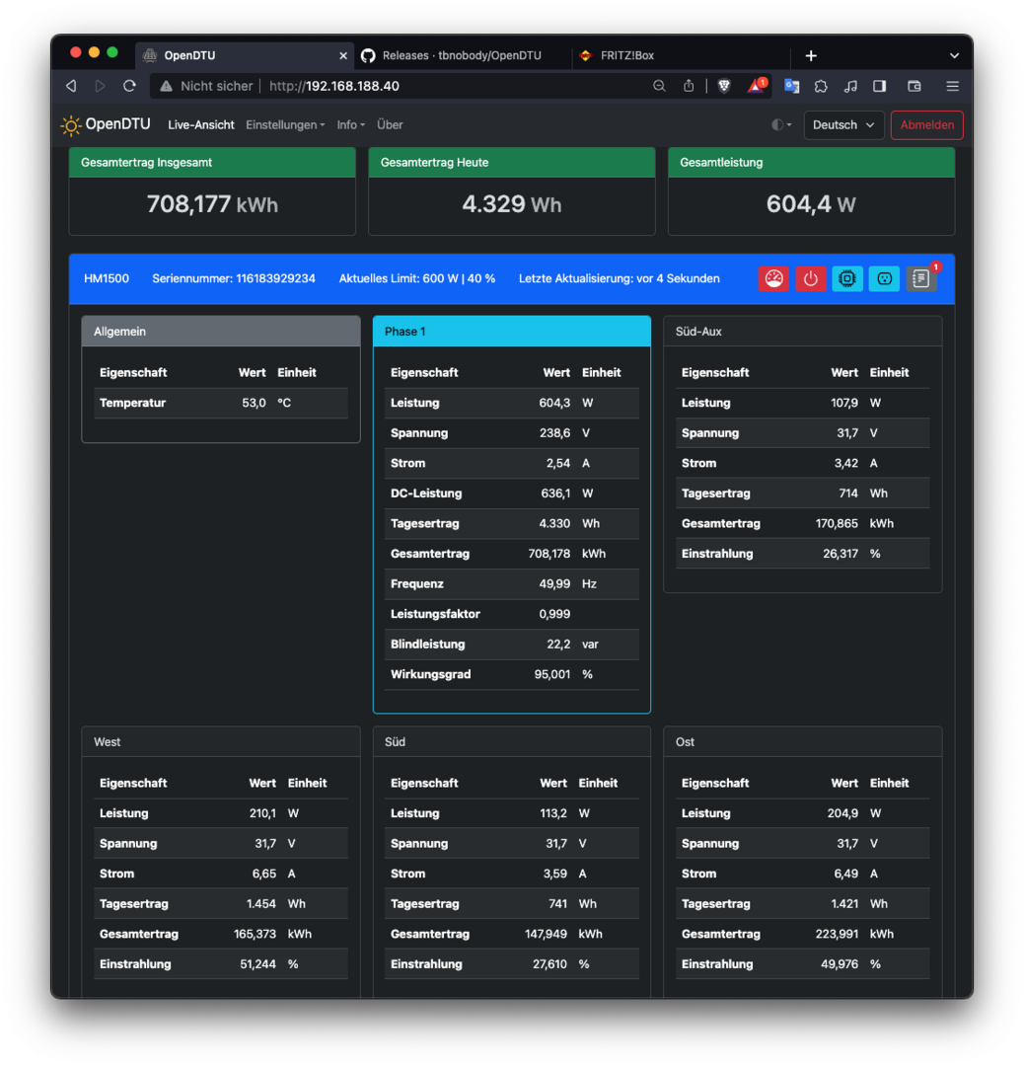Click the 4.329 Wh today yield value
This screenshot has width=1024, height=1066.
coord(512,204)
